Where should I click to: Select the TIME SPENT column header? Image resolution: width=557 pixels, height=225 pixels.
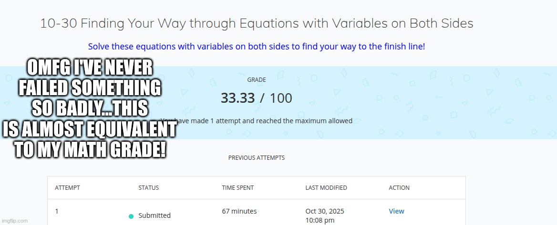(237, 188)
